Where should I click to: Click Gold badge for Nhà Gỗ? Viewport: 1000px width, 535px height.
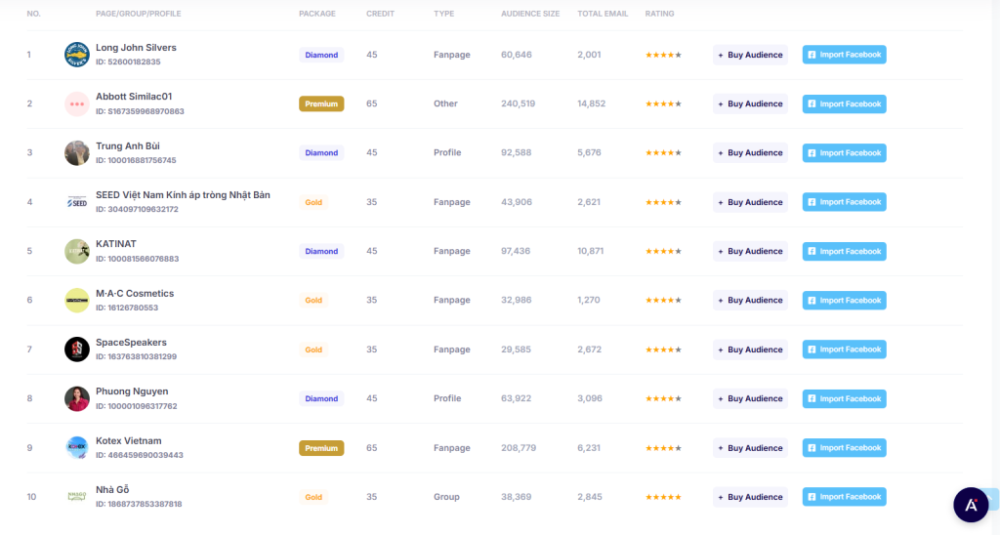click(x=313, y=497)
